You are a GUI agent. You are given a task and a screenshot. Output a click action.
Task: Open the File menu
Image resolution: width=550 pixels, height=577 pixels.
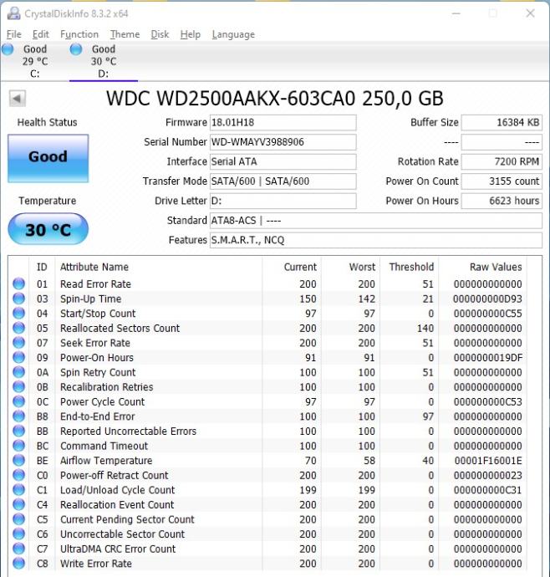pos(14,34)
